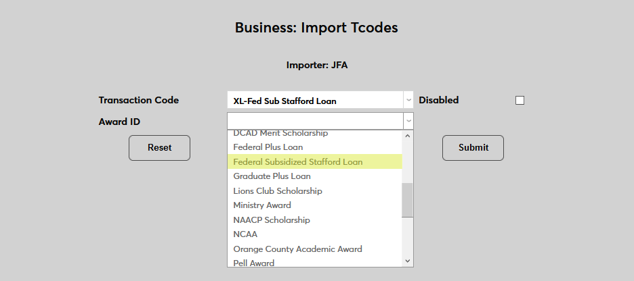
Task: Pick Ministry Award from dropdown list
Action: click(x=262, y=205)
